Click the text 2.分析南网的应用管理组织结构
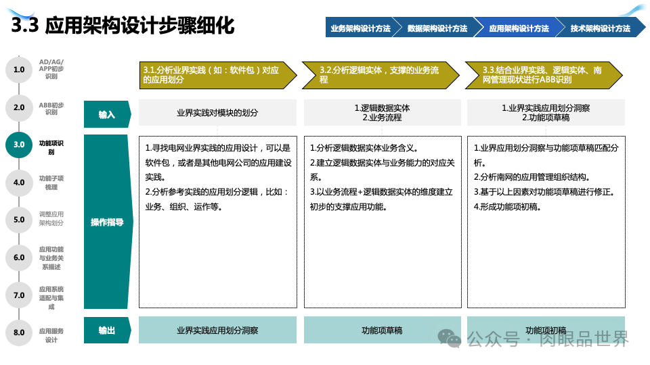This screenshot has width=650, height=365. click(x=532, y=176)
